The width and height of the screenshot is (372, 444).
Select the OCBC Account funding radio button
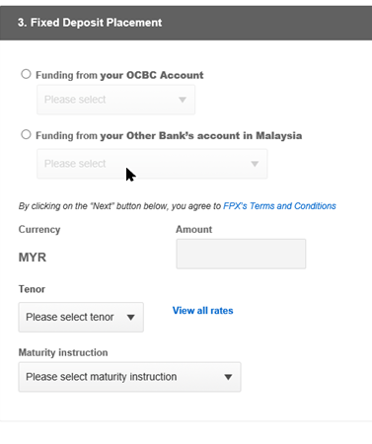pyautogui.click(x=26, y=74)
